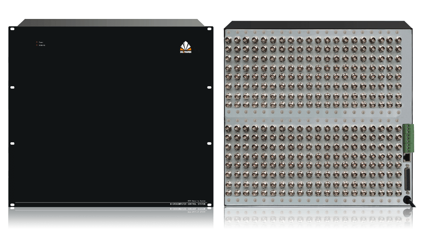Screen dimensions: 425x232
Task: Click the bottom-left BNC connector in upper block
Action: [x=228, y=105]
